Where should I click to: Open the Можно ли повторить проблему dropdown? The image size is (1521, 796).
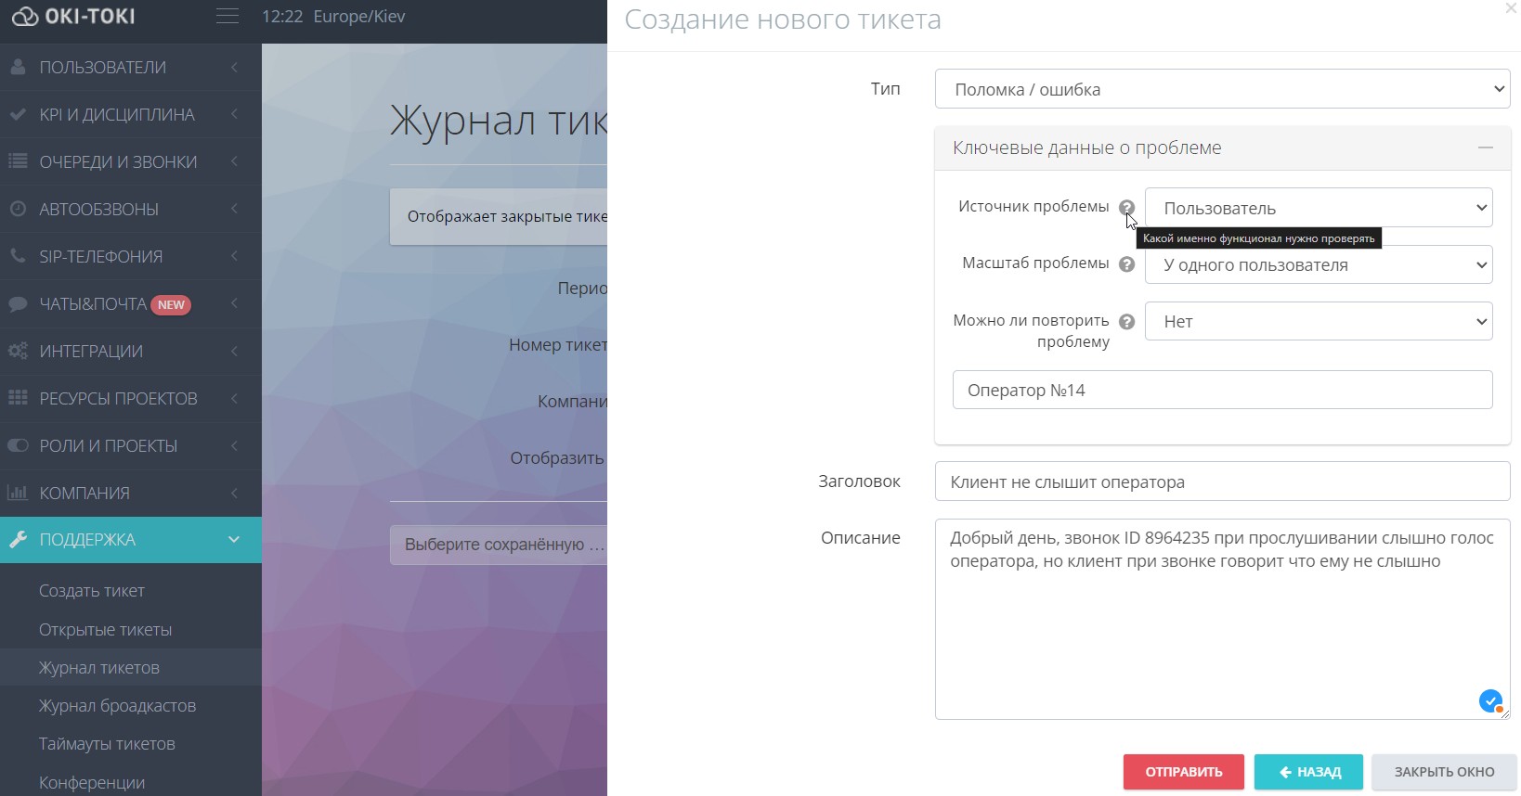(x=1319, y=321)
